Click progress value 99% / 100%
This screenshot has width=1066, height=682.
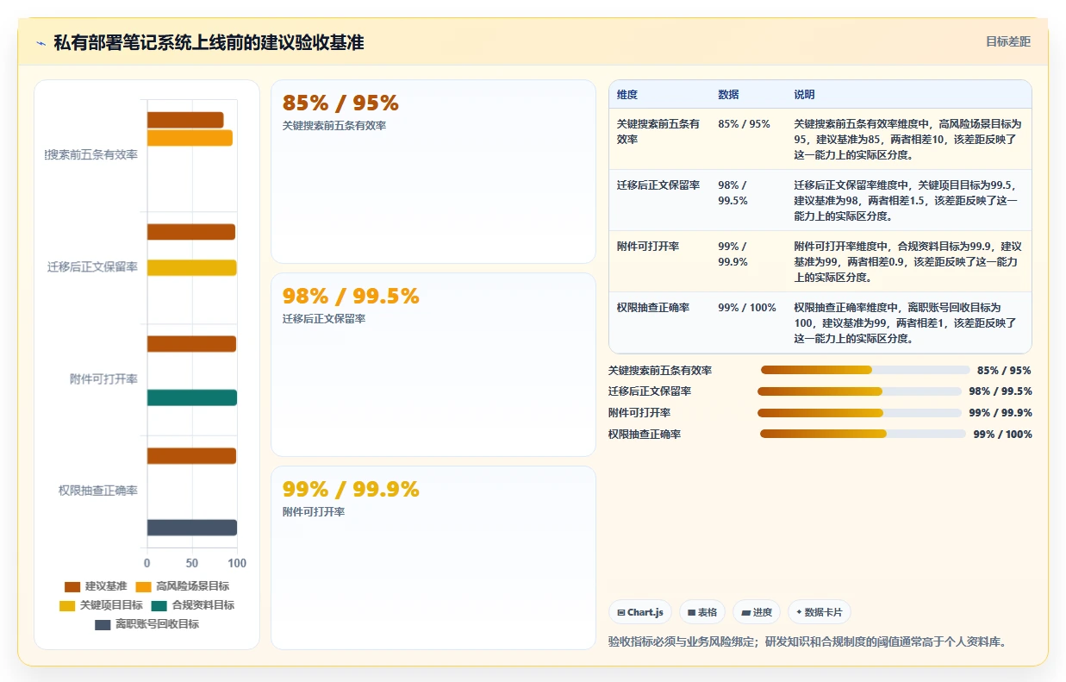pos(1002,435)
